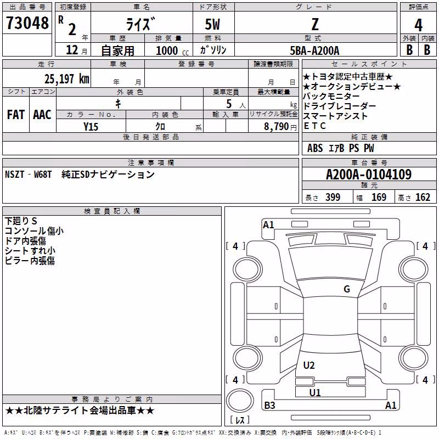This screenshot has height=439, width=439.
Task: Click the 車台番号 header
Action: [x=369, y=162]
